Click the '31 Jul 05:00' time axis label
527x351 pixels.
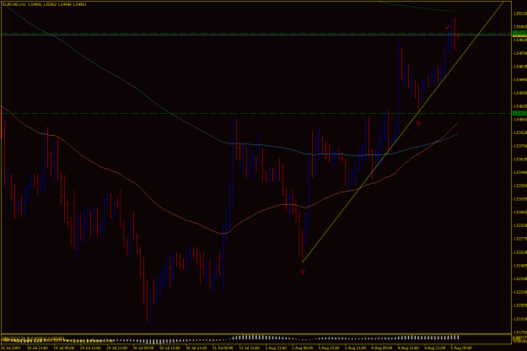(222, 348)
